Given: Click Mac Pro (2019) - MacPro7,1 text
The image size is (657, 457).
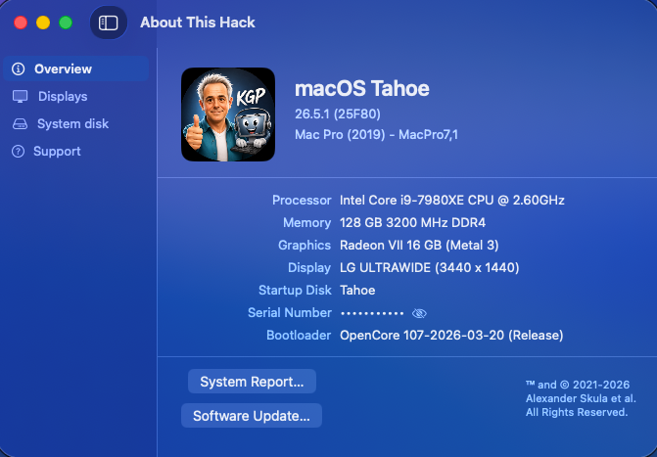Looking at the screenshot, I should point(376,134).
